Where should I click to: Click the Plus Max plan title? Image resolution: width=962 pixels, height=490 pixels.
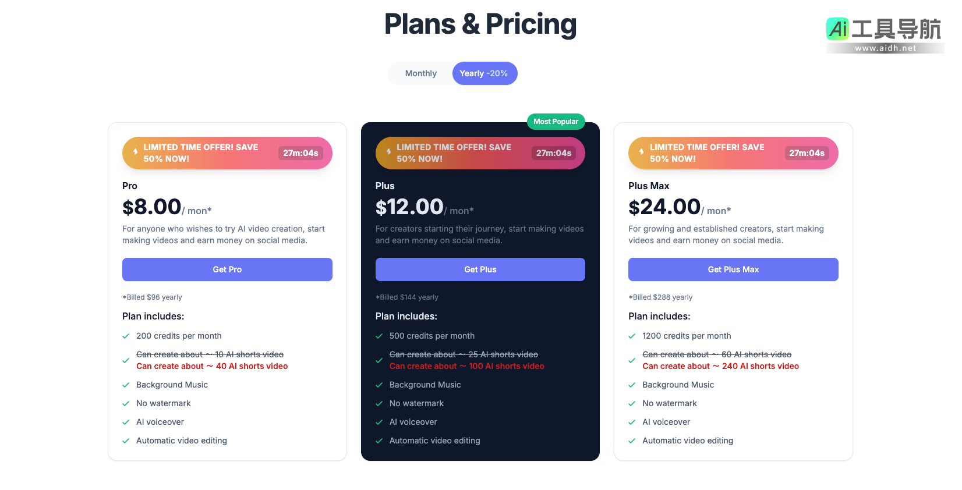649,186
